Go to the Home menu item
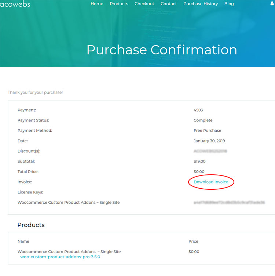 (x=97, y=4)
